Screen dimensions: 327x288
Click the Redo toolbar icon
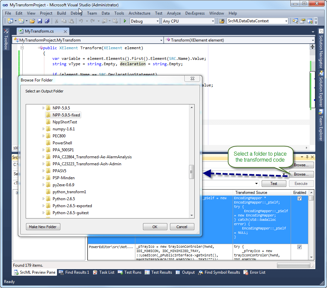click(x=92, y=21)
